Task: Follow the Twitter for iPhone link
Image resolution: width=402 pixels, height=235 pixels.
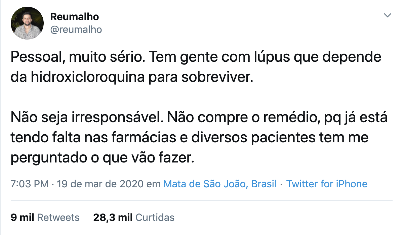Action: pos(327,184)
